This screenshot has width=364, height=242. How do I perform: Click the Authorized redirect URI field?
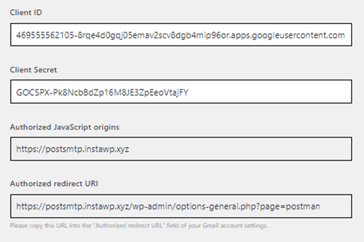click(181, 206)
